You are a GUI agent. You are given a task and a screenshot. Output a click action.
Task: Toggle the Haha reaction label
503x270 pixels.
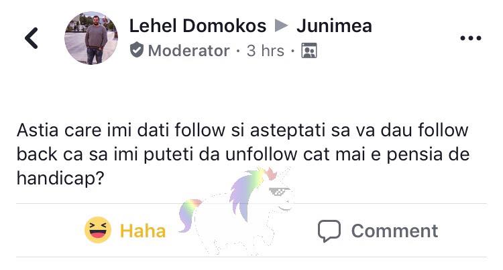coord(143,231)
